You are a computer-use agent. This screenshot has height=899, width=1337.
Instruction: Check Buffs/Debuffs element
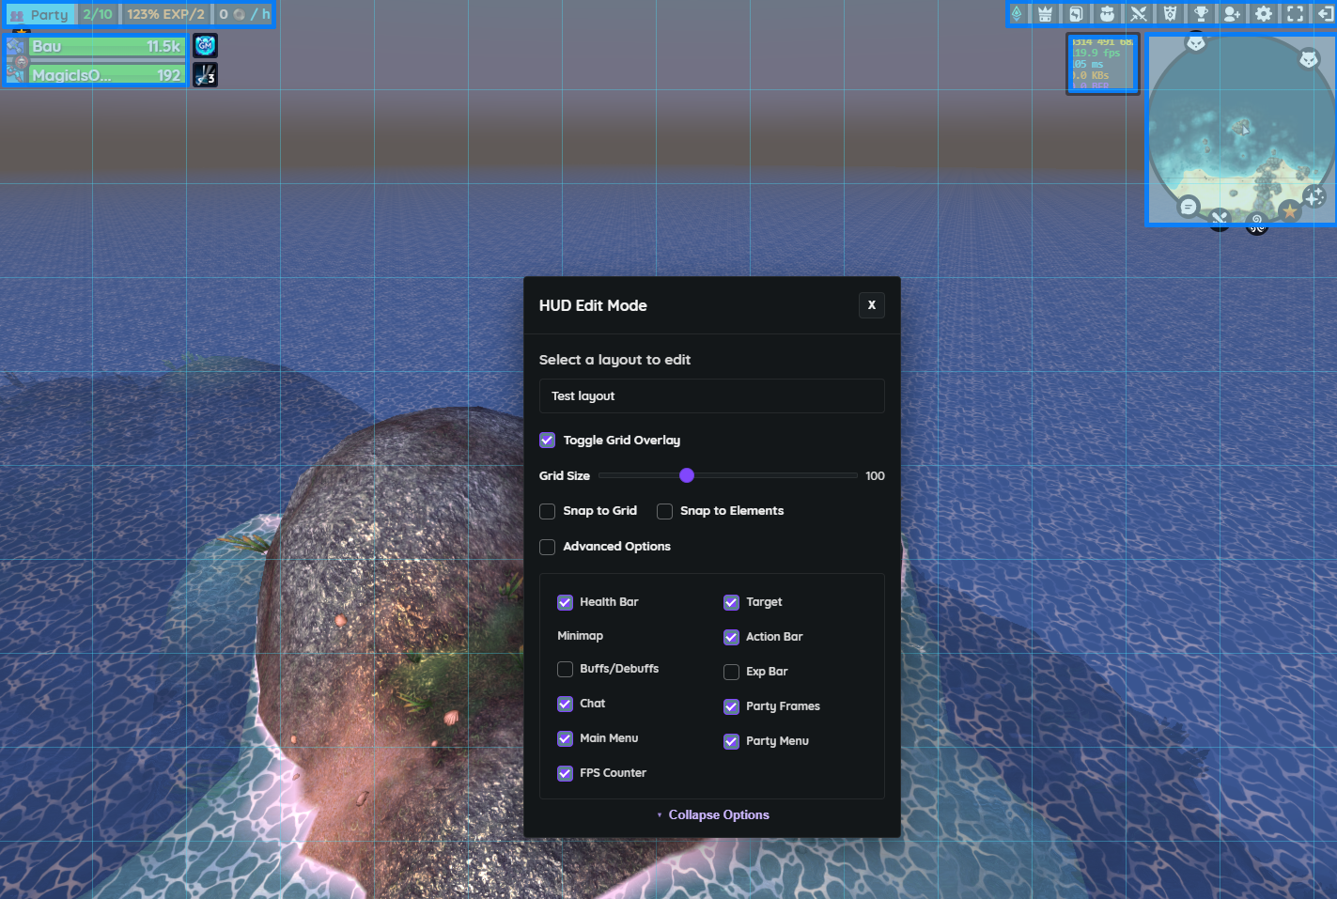point(565,669)
